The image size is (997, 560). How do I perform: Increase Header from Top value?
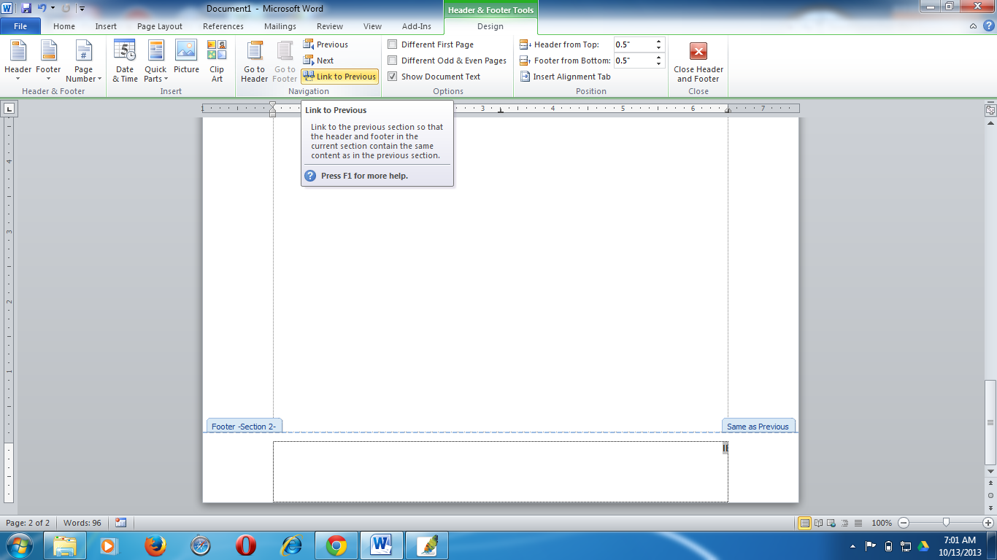coord(659,42)
